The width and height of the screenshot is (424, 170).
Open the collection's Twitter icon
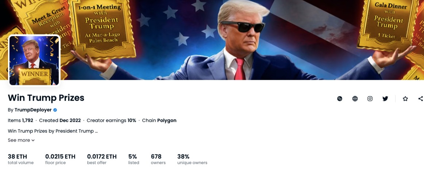tap(385, 99)
